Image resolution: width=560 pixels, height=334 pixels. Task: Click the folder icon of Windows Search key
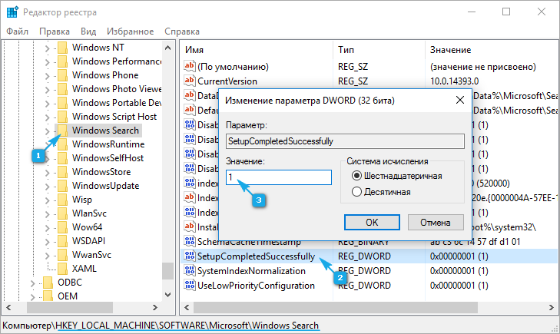pos(61,131)
